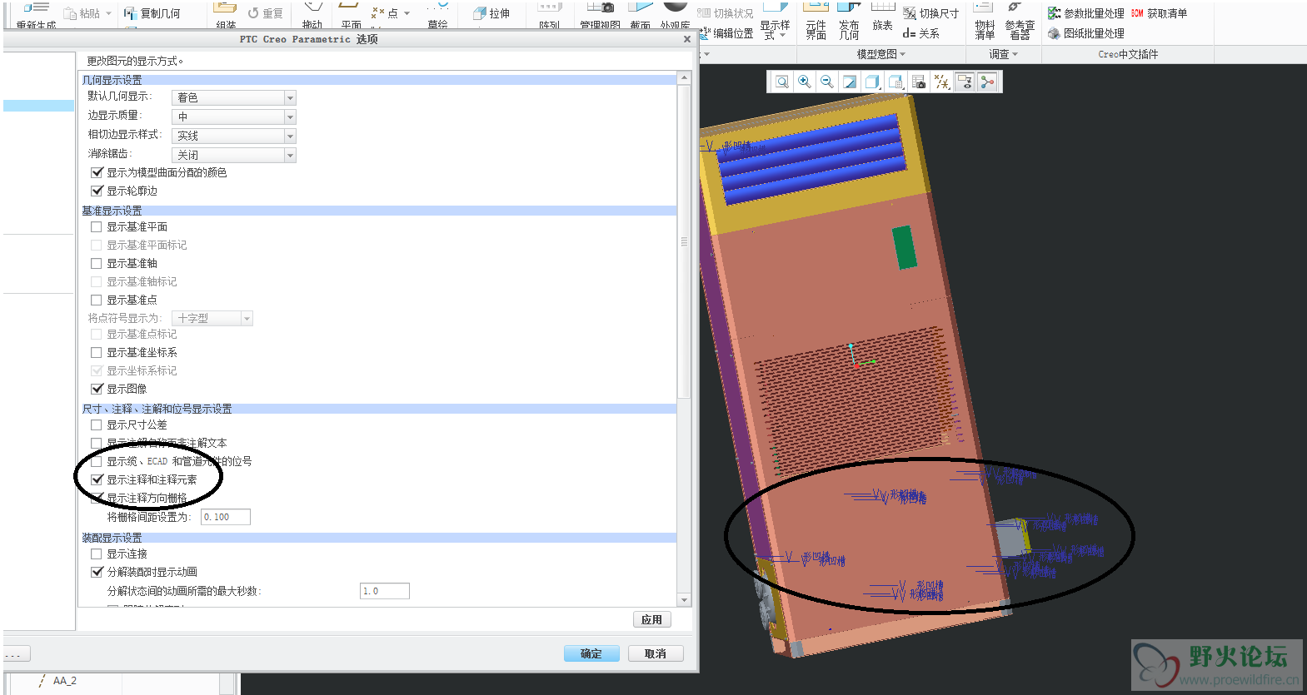Open the 相切边显示样式 dropdown
The image size is (1307, 695).
pos(234,136)
